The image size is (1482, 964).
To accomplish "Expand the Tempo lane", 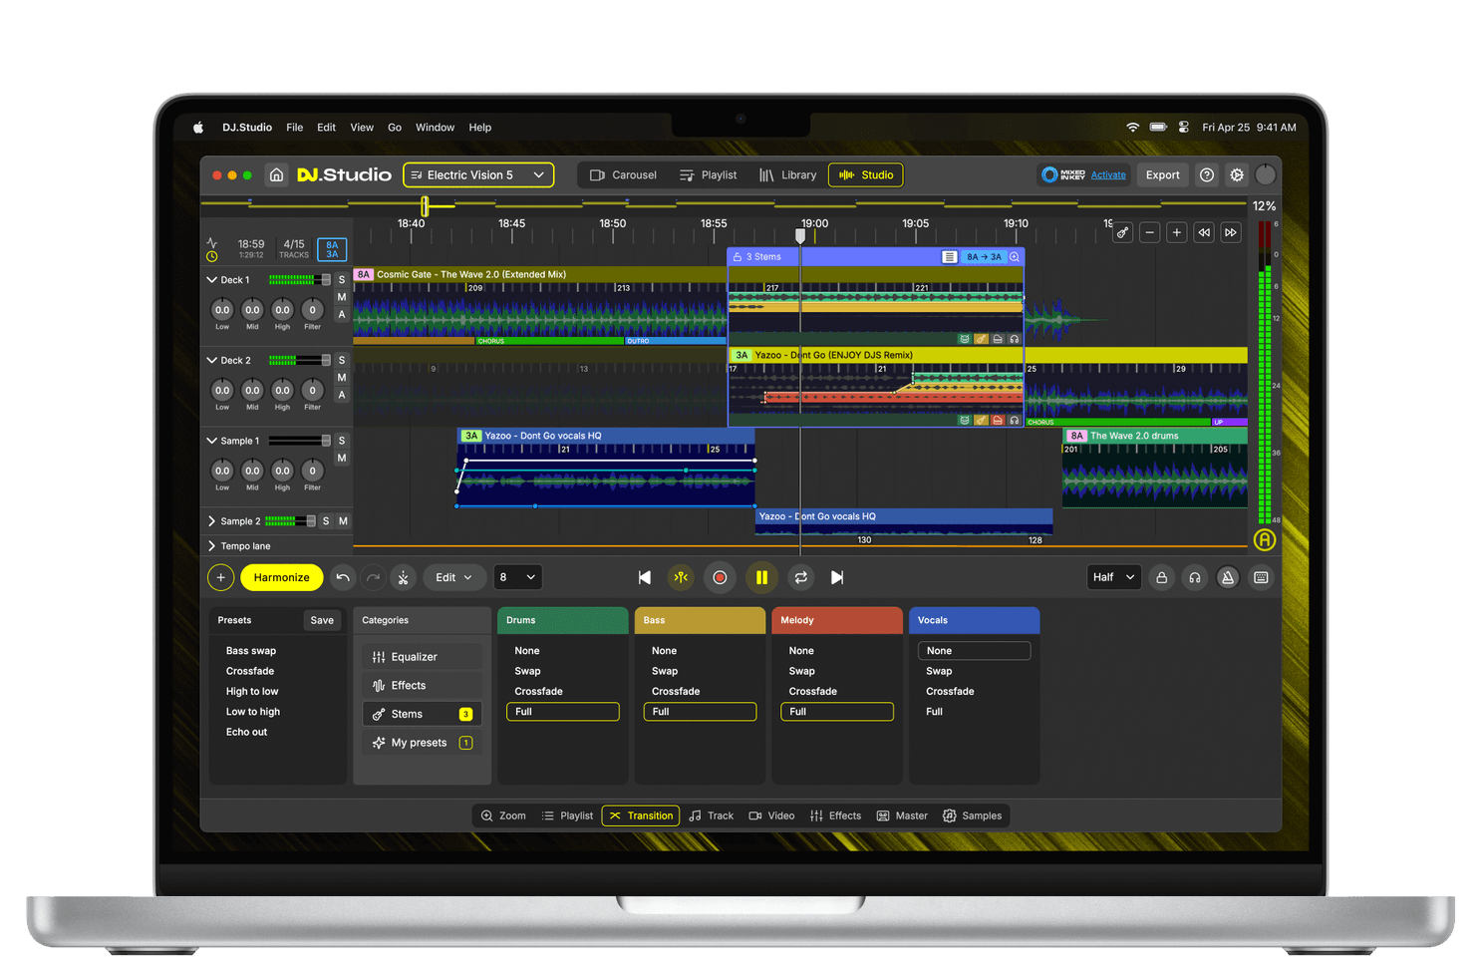I will [x=211, y=546].
